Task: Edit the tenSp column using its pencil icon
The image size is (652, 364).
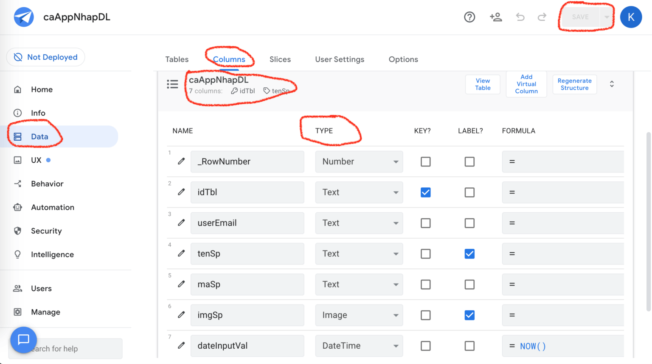Action: pyautogui.click(x=181, y=253)
